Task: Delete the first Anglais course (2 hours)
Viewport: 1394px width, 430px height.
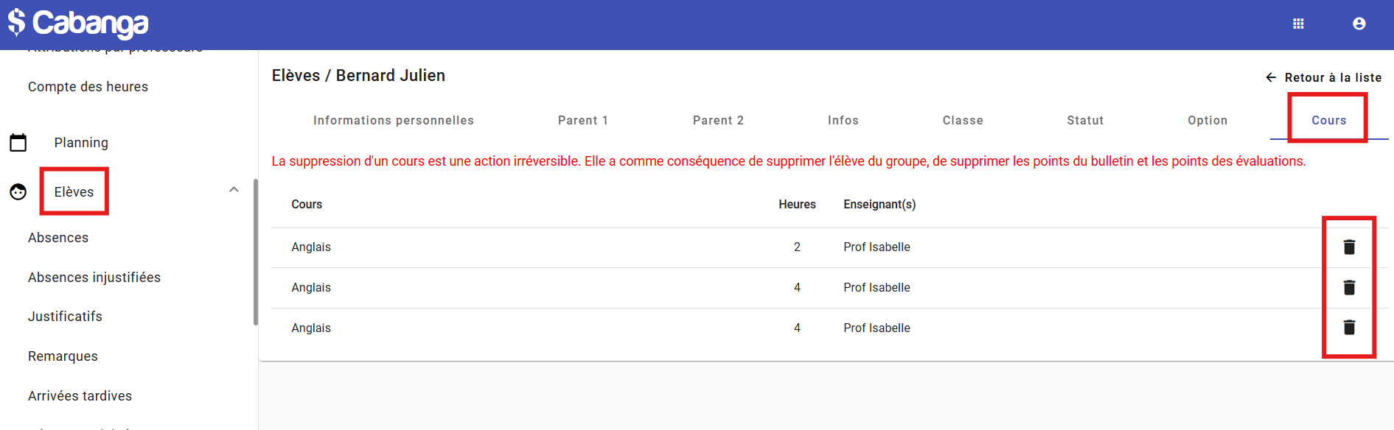Action: 1348,247
